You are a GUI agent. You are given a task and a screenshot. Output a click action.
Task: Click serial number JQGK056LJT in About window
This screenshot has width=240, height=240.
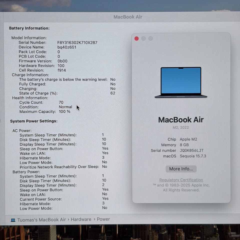192,150
